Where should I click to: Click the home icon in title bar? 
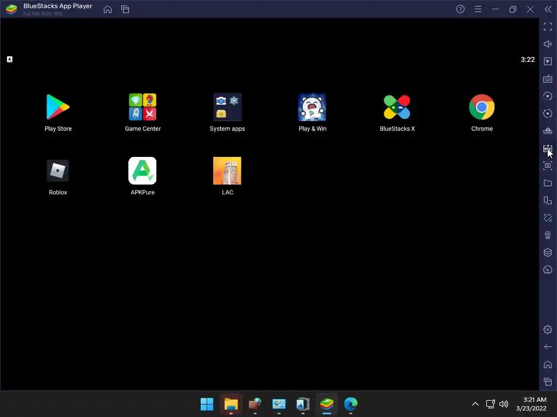pos(108,9)
